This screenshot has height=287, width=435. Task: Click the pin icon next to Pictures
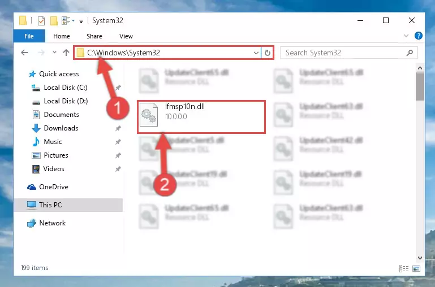[118, 155]
